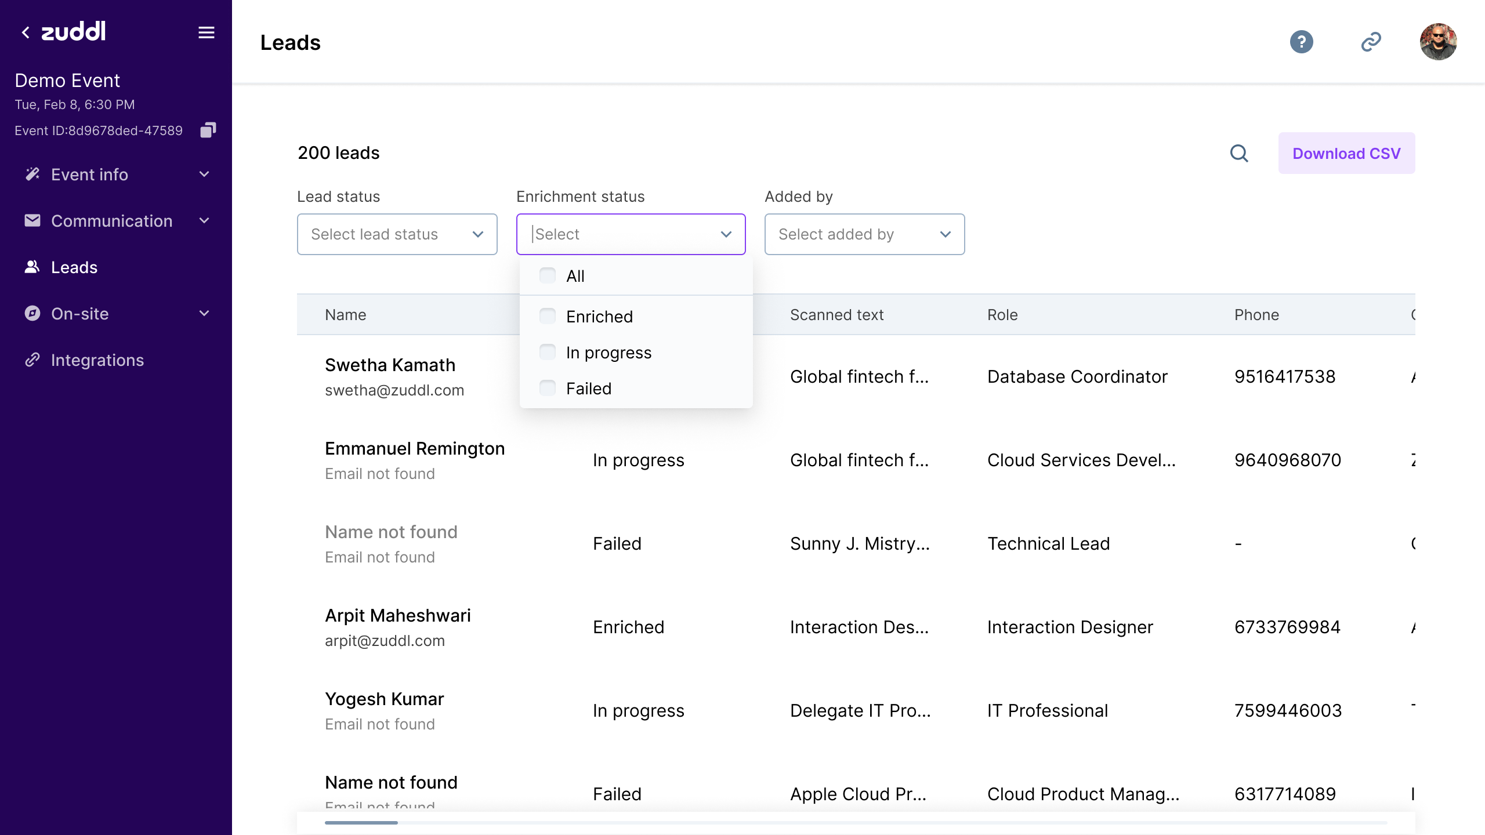Click the Download CSV button
The image size is (1485, 835).
(1346, 153)
